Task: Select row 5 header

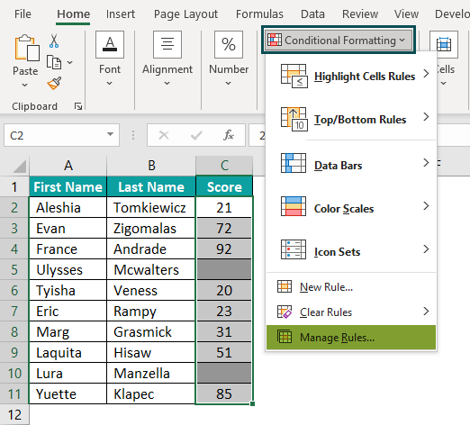Action: coord(14,269)
